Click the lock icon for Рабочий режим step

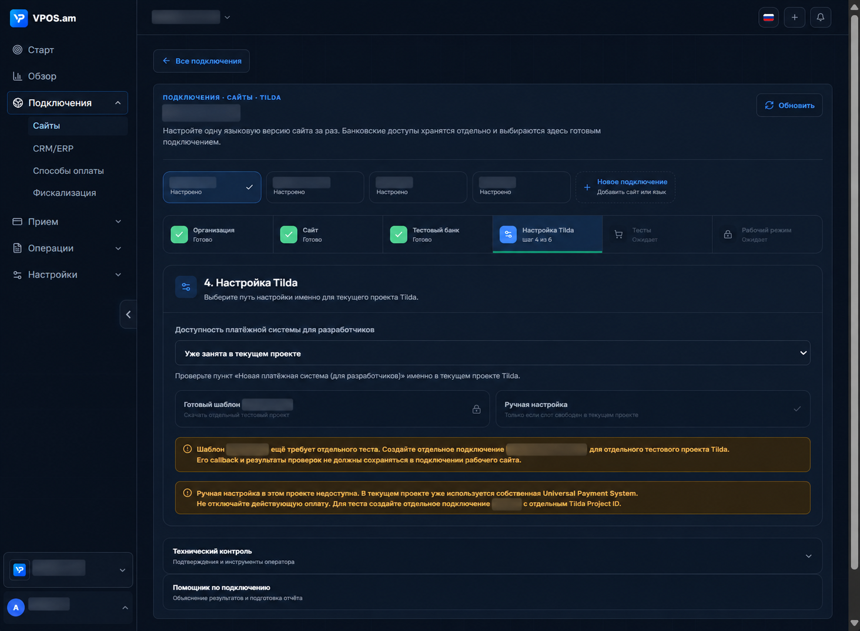pyautogui.click(x=728, y=235)
